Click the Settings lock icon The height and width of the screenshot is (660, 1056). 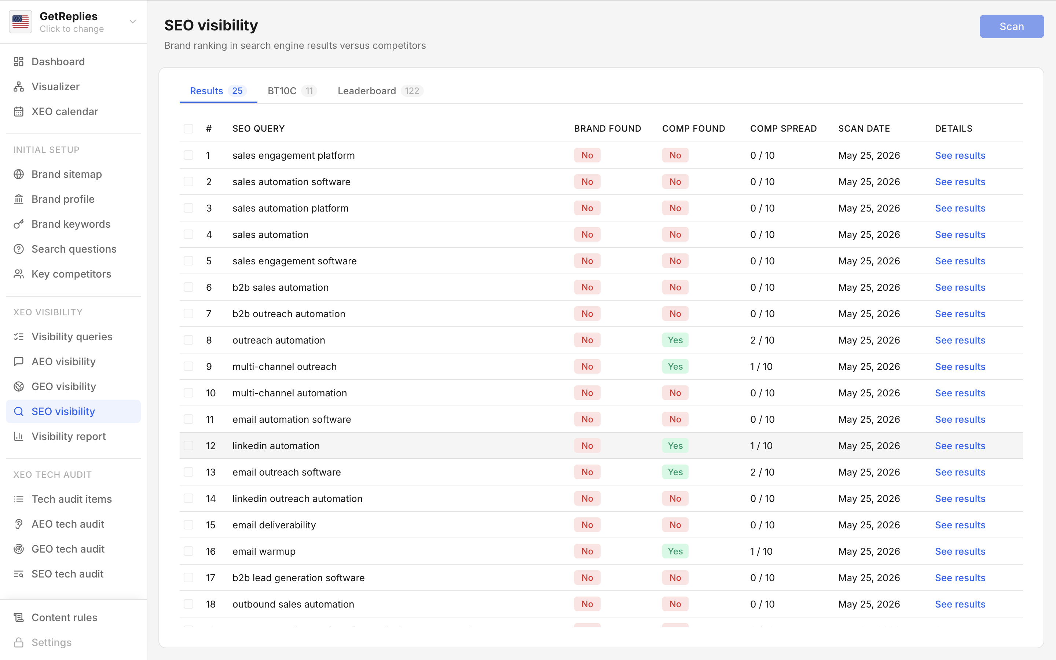[x=19, y=642]
